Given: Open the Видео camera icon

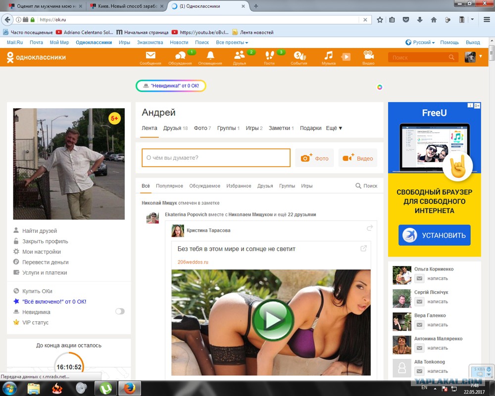Looking at the screenshot, I should (368, 55).
